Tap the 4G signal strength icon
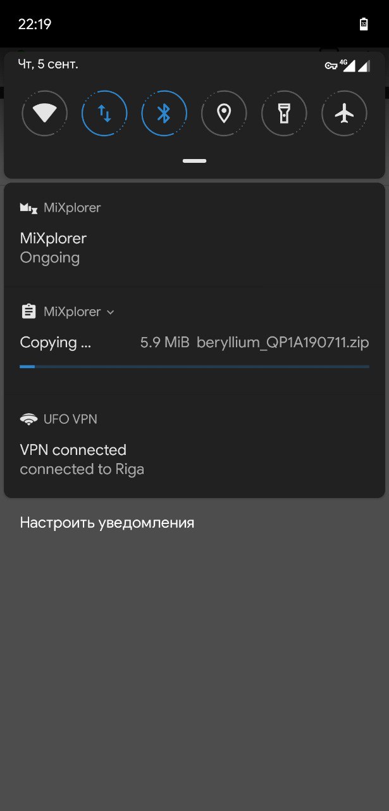 [x=347, y=65]
